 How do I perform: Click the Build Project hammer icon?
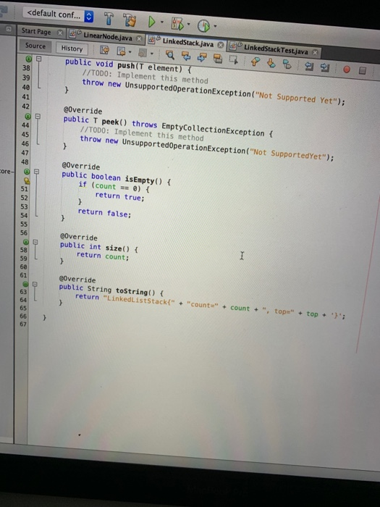coord(109,19)
